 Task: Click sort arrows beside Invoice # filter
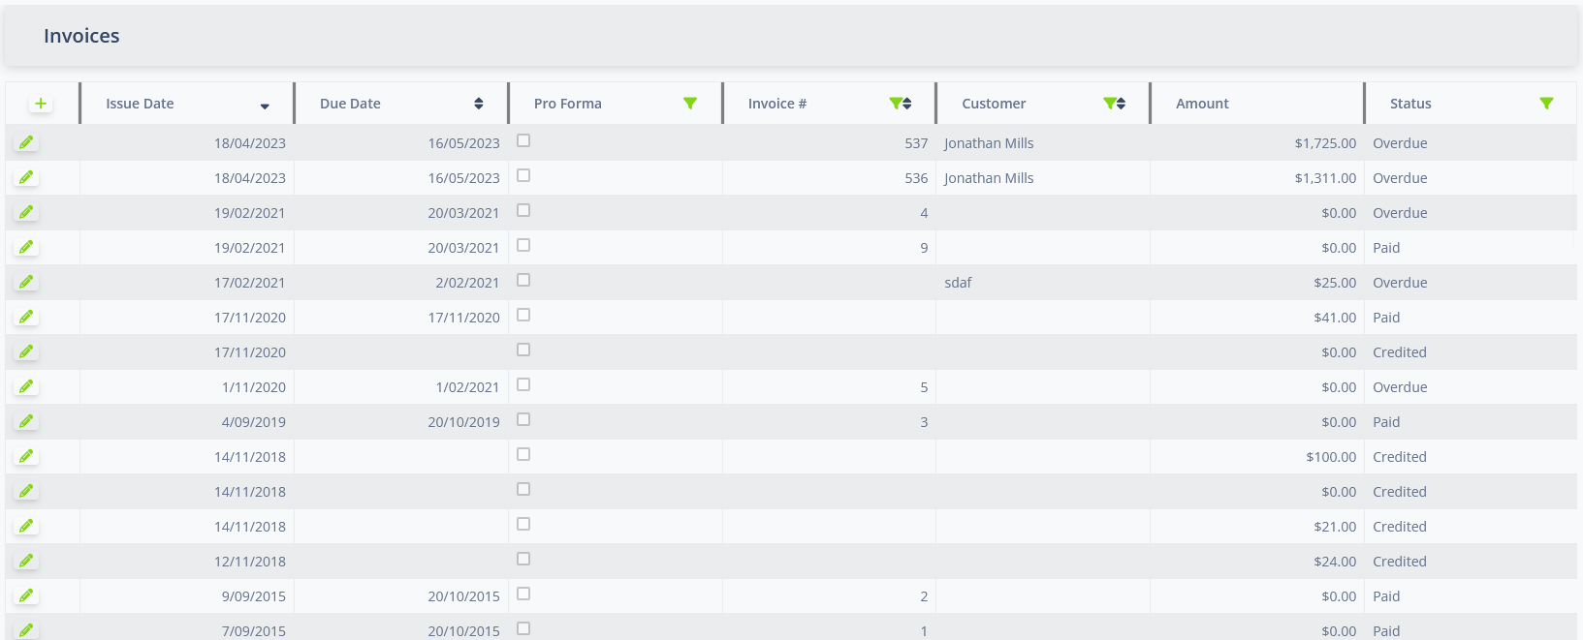(x=907, y=104)
